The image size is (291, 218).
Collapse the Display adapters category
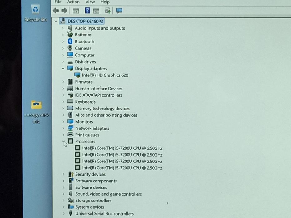[x=63, y=68]
